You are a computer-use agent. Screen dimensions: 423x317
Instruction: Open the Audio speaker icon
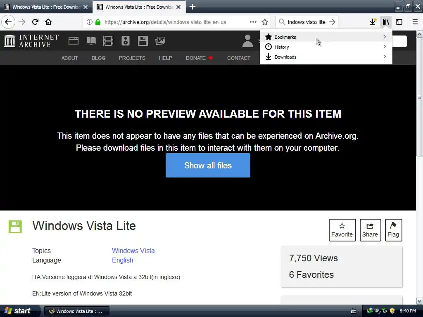point(126,41)
